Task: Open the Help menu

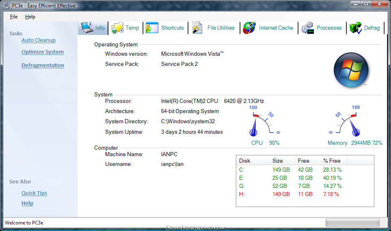Action: coord(30,17)
